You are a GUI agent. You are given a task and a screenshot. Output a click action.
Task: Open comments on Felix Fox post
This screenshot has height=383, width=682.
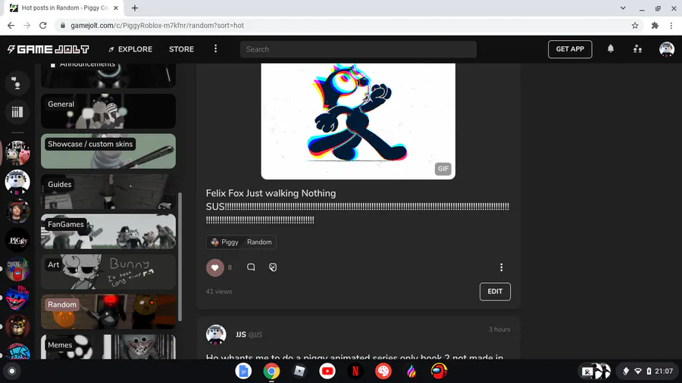click(x=251, y=267)
